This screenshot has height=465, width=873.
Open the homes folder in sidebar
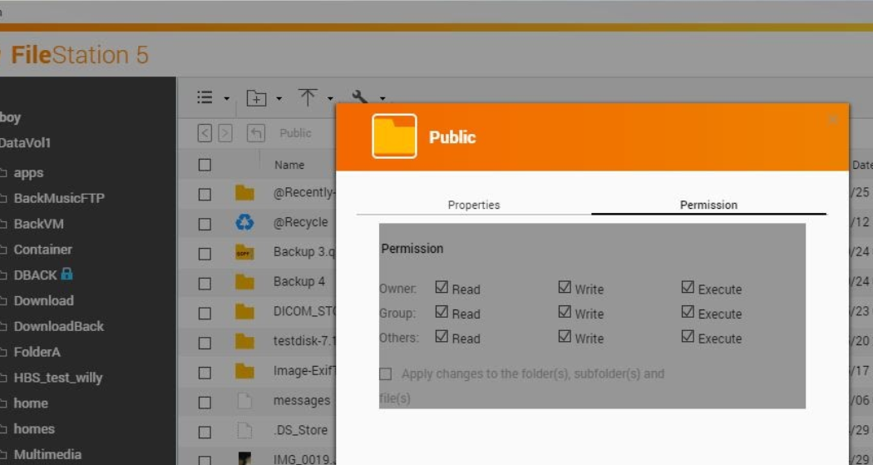(34, 428)
